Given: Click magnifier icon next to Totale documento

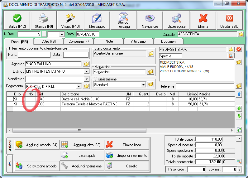Looking at the screenshot, I should click(239, 161).
